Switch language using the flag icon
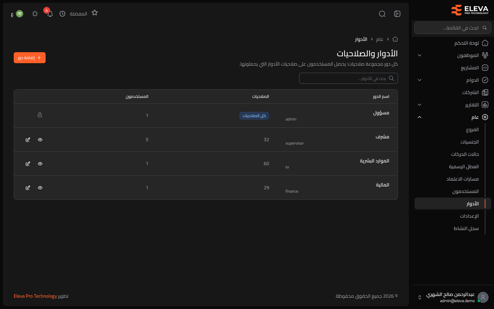Viewport: 494px width, 309px height. pyautogui.click(x=20, y=14)
